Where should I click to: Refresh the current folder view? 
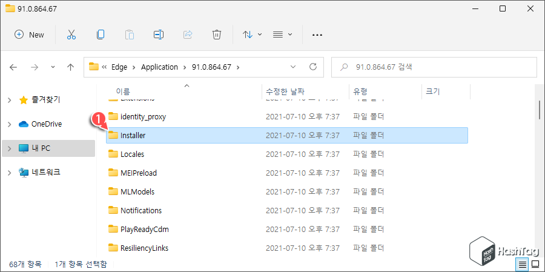313,67
